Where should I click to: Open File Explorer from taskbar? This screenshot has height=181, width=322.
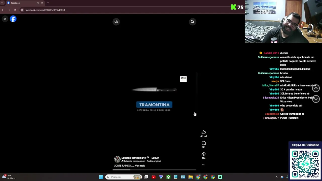pos(191,177)
